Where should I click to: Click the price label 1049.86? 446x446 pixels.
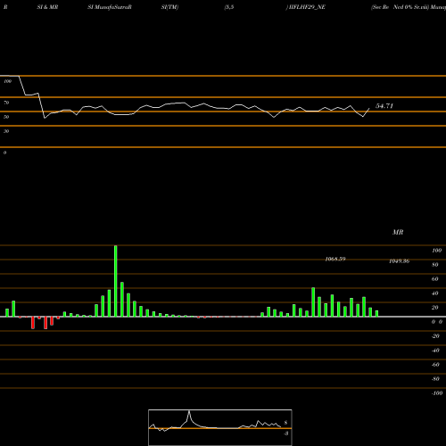tap(399, 261)
